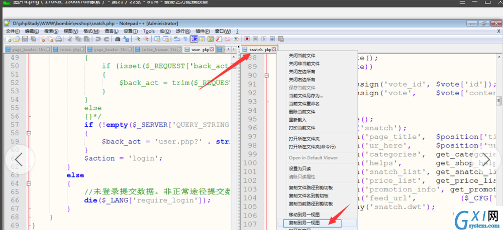The width and height of the screenshot is (503, 230).
Task: Go to next image with right arrow
Action: [x=485, y=159]
